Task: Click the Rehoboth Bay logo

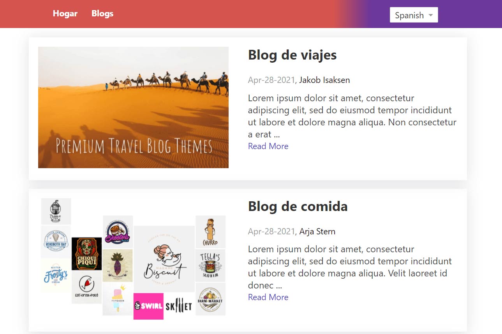Action: tap(56, 242)
